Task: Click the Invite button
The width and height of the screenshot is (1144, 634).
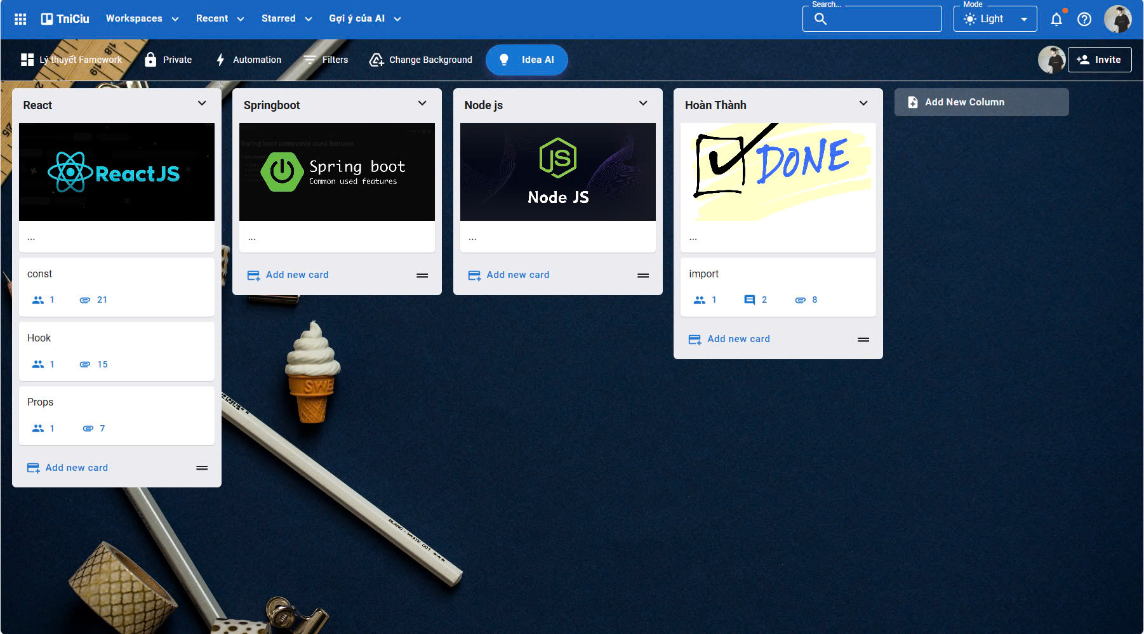Action: click(x=1100, y=60)
